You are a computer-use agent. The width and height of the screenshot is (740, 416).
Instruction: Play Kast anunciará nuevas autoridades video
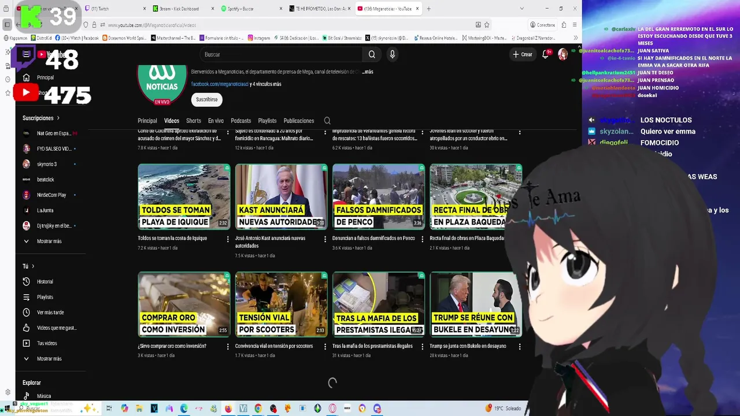[281, 196]
